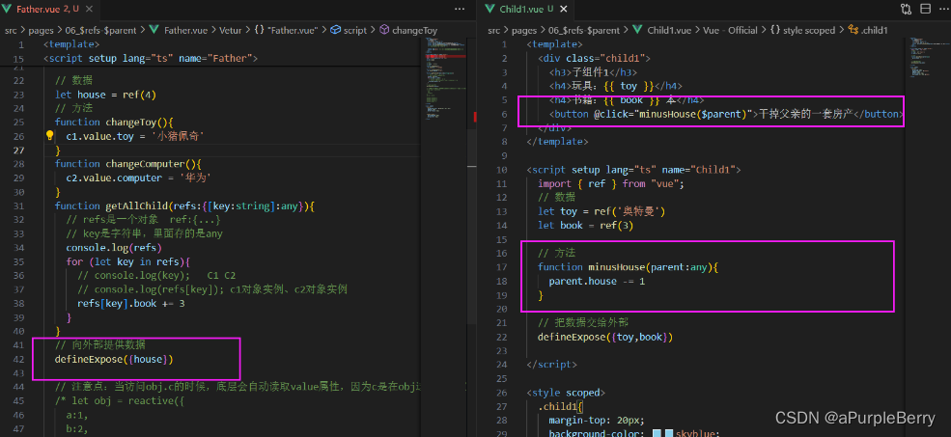Click 'parent.house -= 1' line
The height and width of the screenshot is (437, 951).
597,281
